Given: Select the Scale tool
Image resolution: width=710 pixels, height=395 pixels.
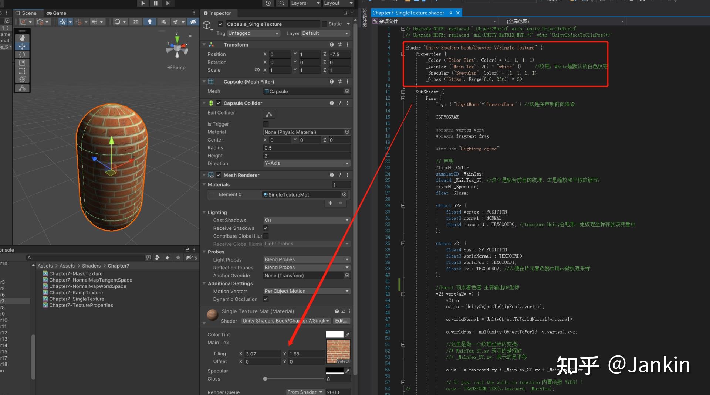Looking at the screenshot, I should (22, 63).
